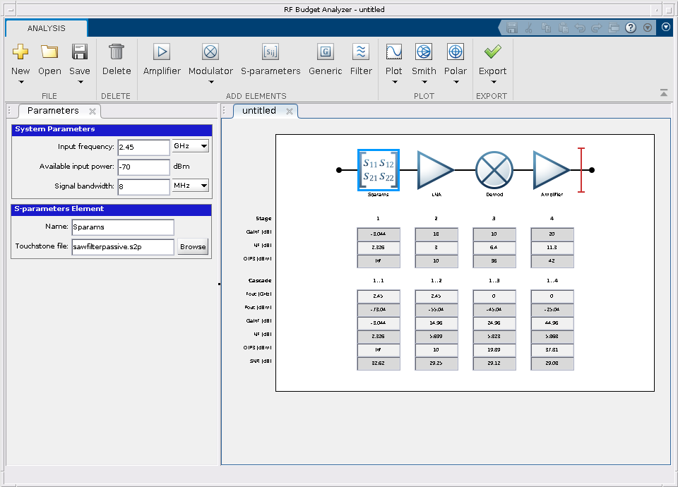Expand the Export dropdown arrow

pyautogui.click(x=492, y=82)
